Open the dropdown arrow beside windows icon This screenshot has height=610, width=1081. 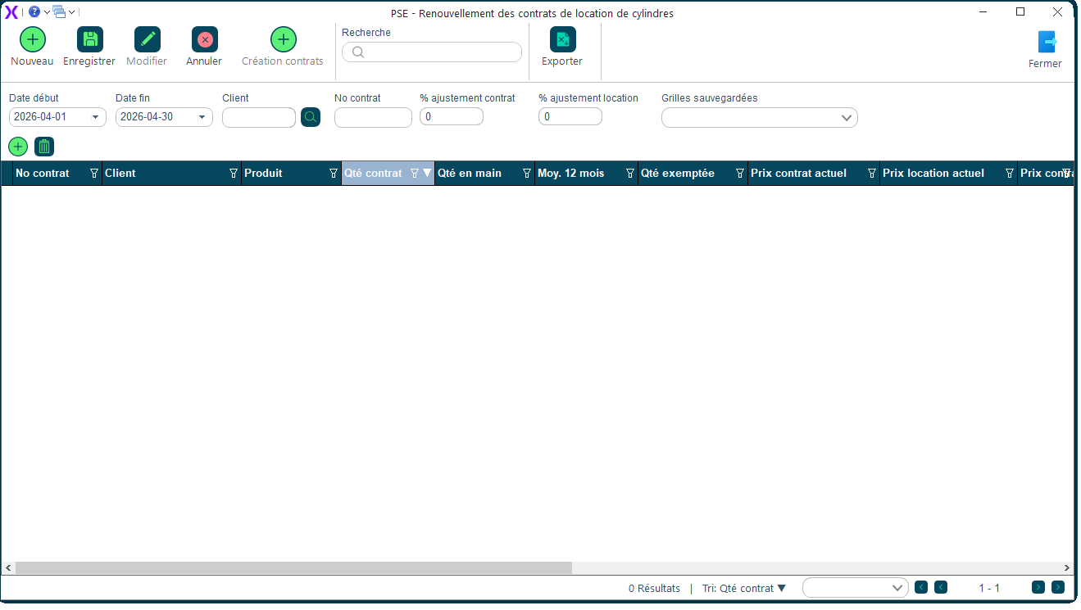coord(72,11)
